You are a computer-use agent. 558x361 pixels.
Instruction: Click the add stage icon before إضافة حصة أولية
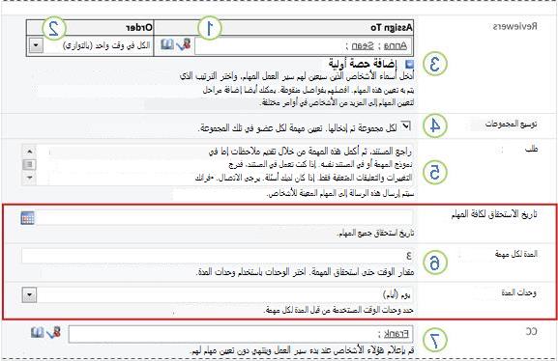[410, 64]
